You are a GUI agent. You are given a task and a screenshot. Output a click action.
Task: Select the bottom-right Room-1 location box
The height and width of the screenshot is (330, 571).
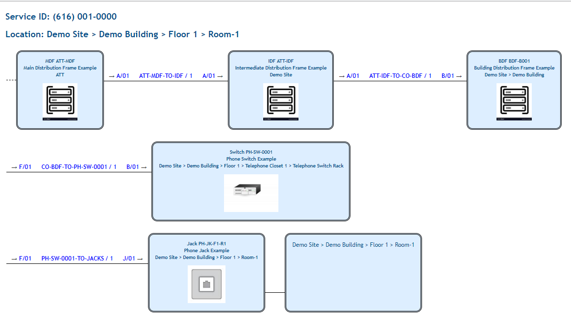[x=353, y=272]
